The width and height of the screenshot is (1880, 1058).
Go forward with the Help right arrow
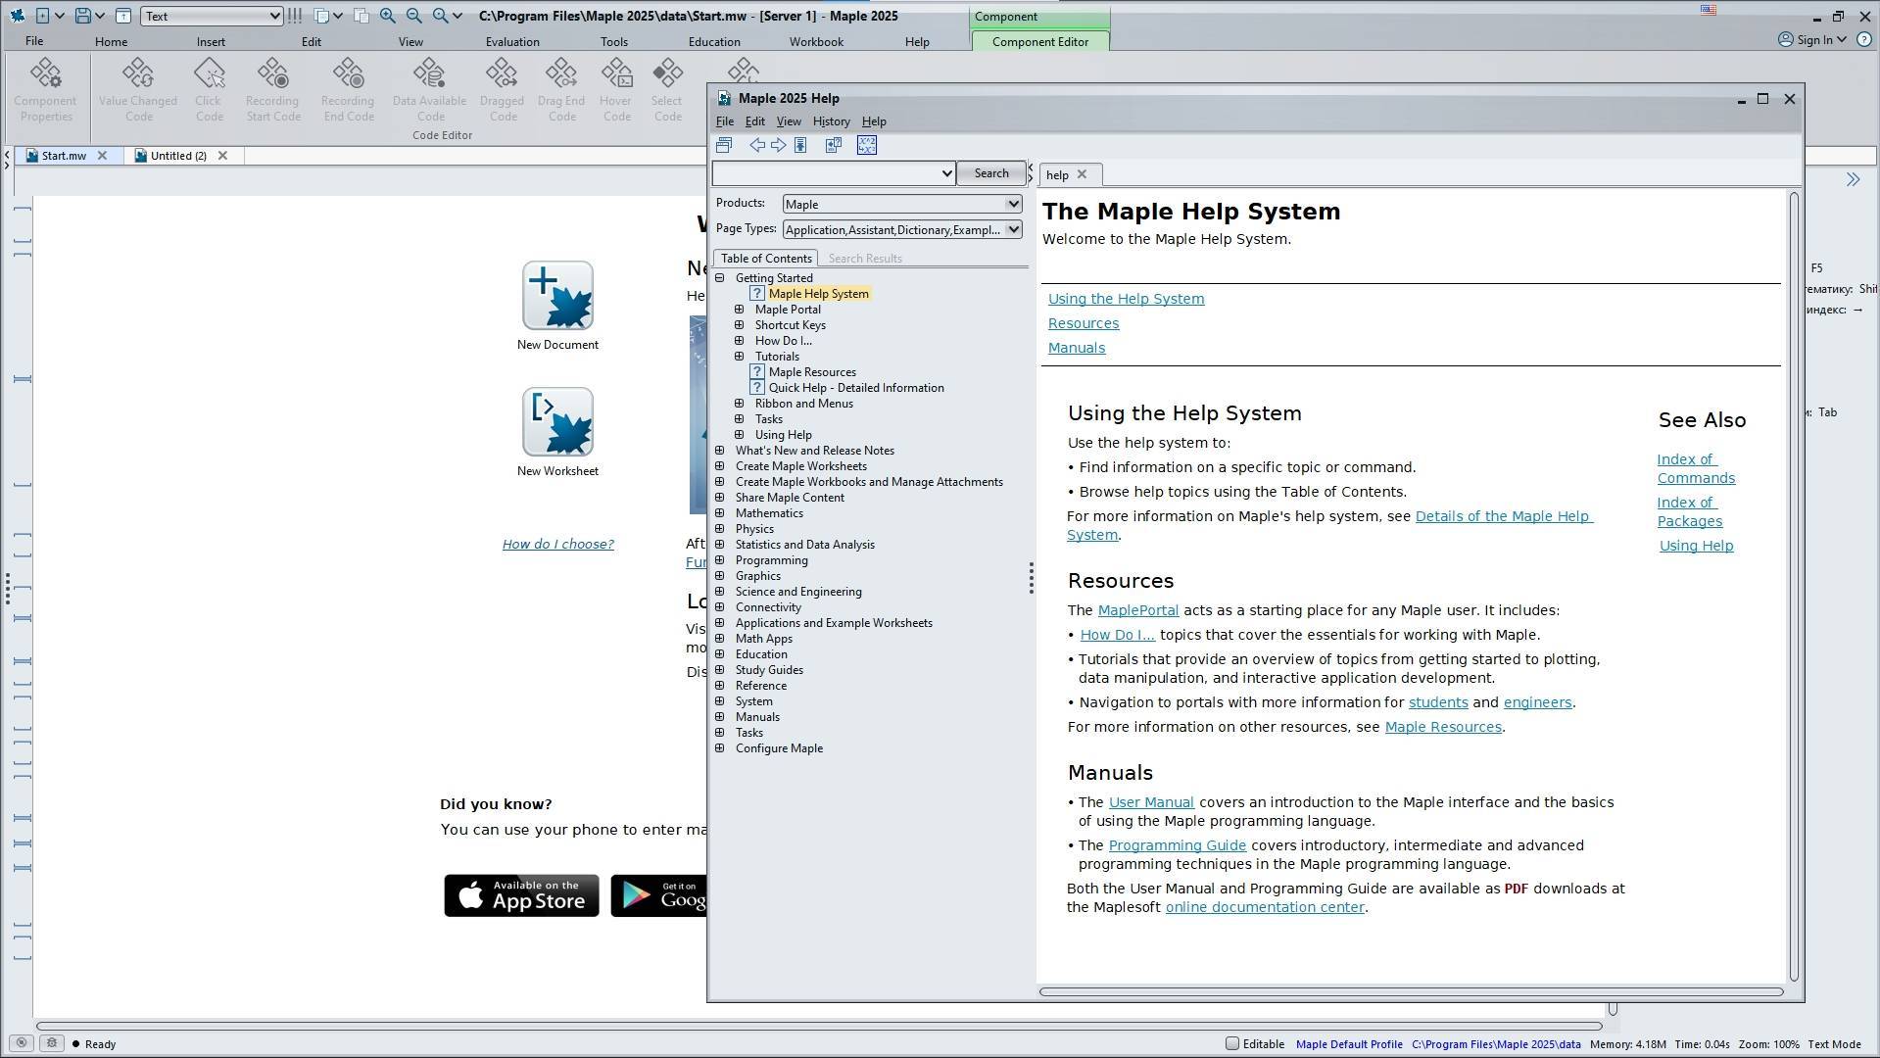(778, 145)
